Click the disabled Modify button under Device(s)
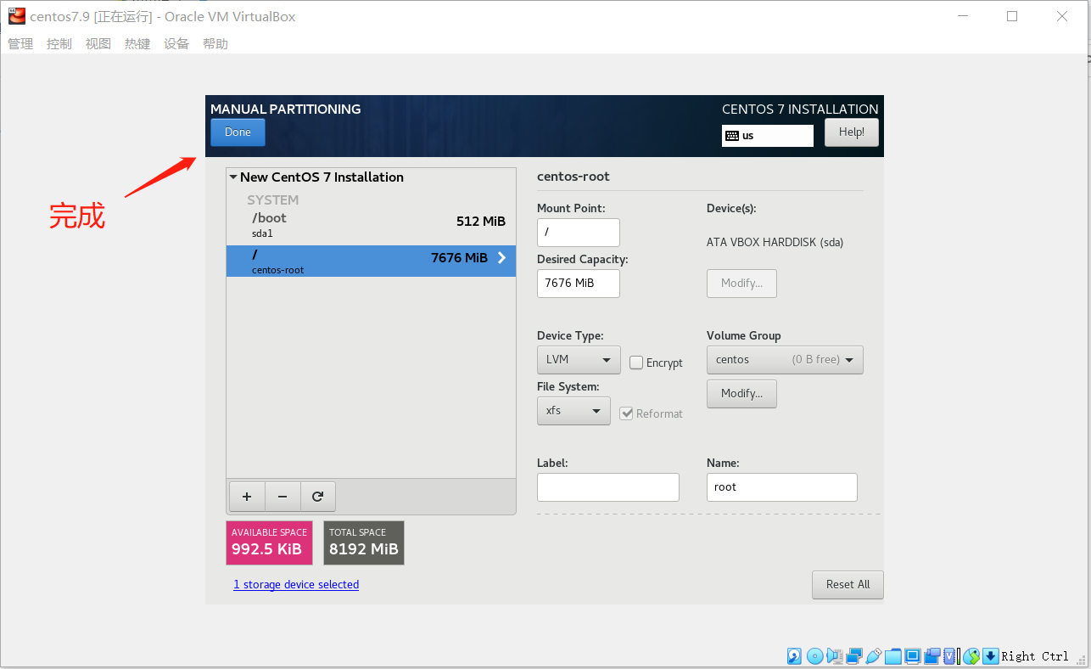Screen dimensions: 1091x669 tap(741, 284)
